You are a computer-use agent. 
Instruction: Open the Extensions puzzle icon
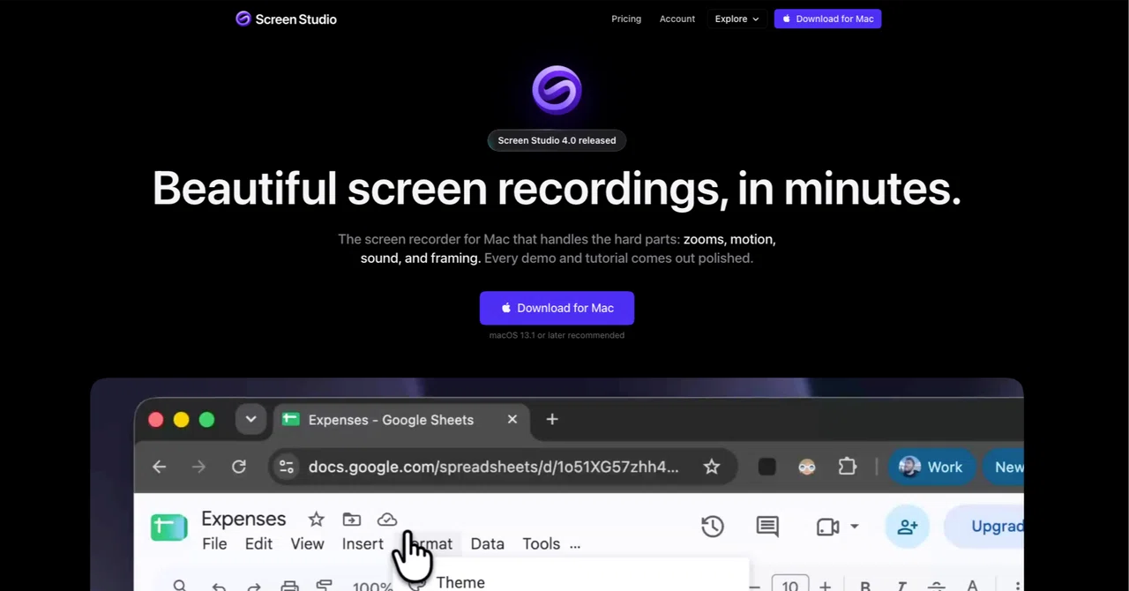click(x=848, y=467)
